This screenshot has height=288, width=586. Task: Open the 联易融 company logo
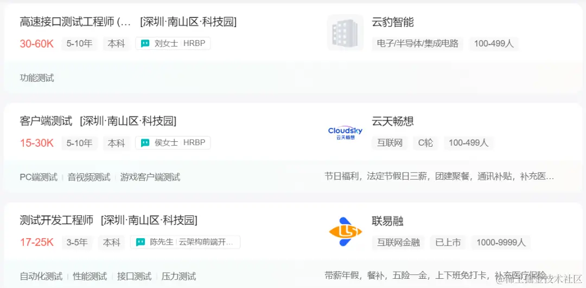tap(345, 232)
